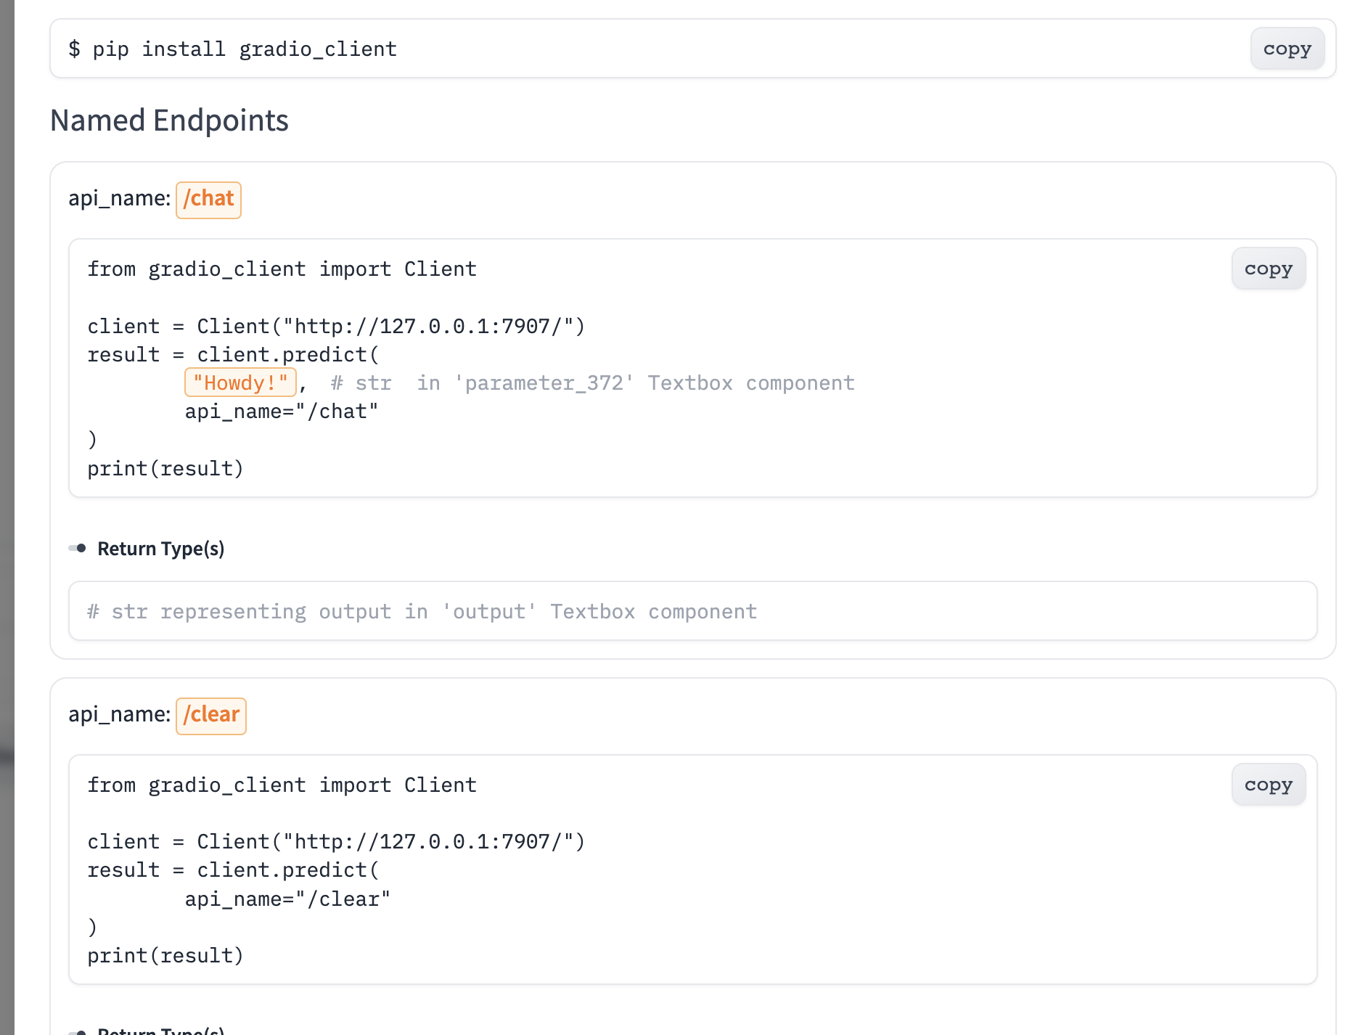The width and height of the screenshot is (1347, 1035).
Task: Click the comment hash beside parameter_372 note
Action: click(x=336, y=382)
